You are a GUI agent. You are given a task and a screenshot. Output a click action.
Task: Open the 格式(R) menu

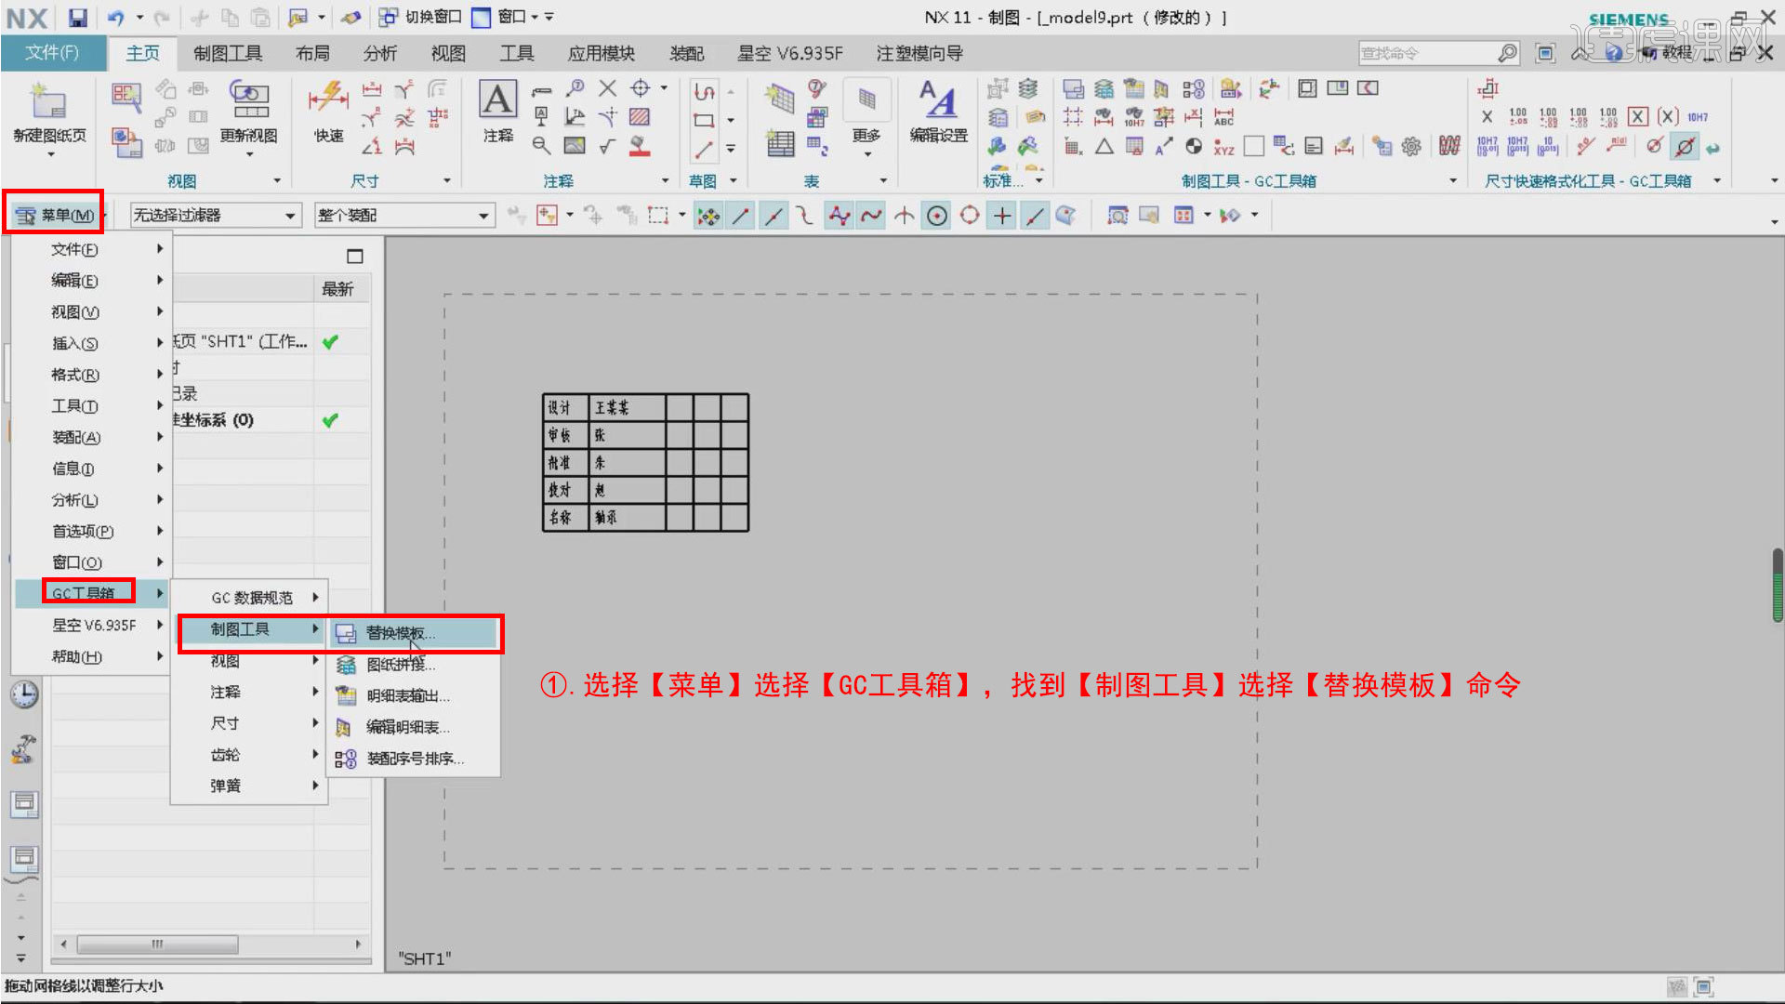[91, 375]
